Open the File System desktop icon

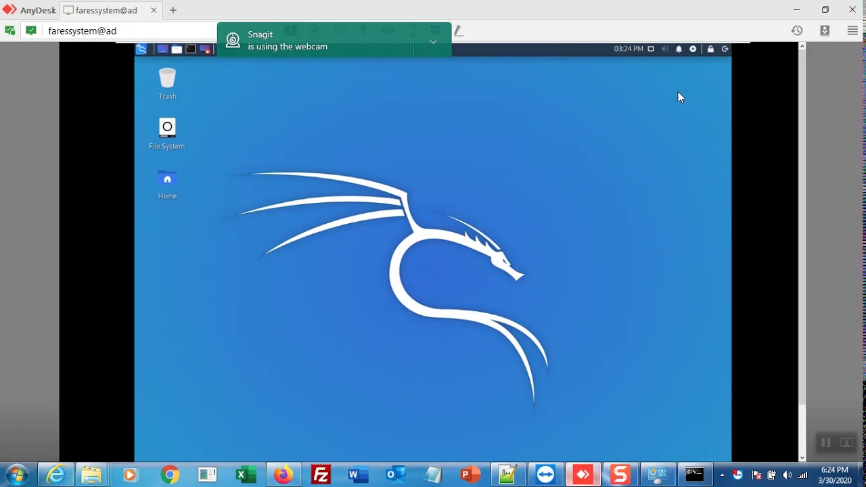tap(167, 133)
